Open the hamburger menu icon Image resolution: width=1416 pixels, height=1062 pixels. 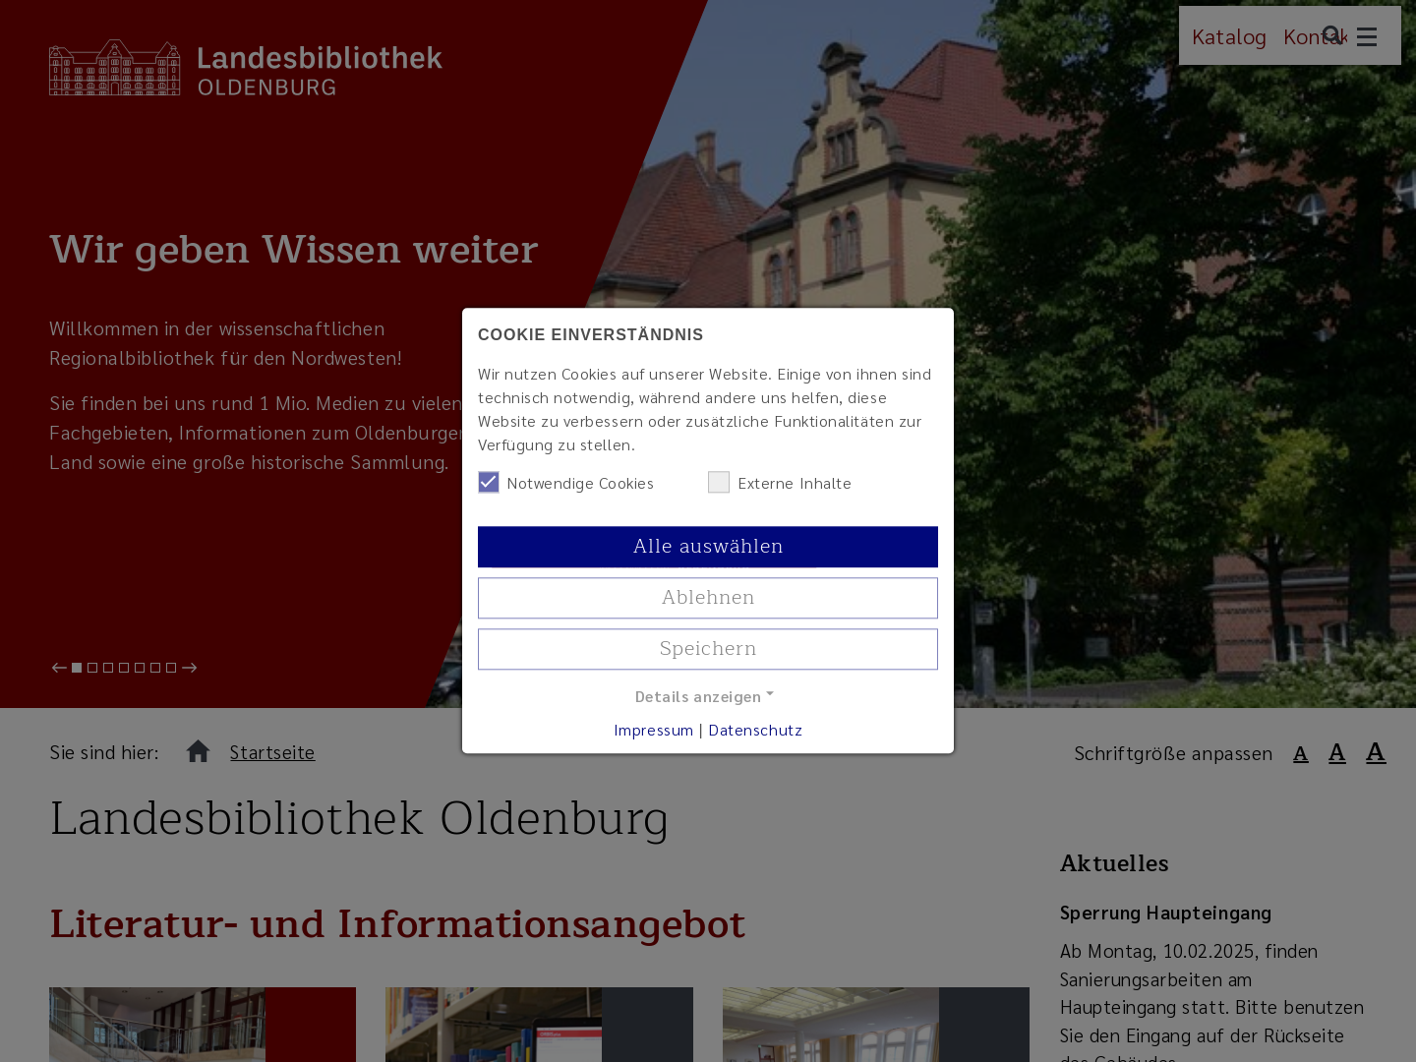(x=1367, y=37)
